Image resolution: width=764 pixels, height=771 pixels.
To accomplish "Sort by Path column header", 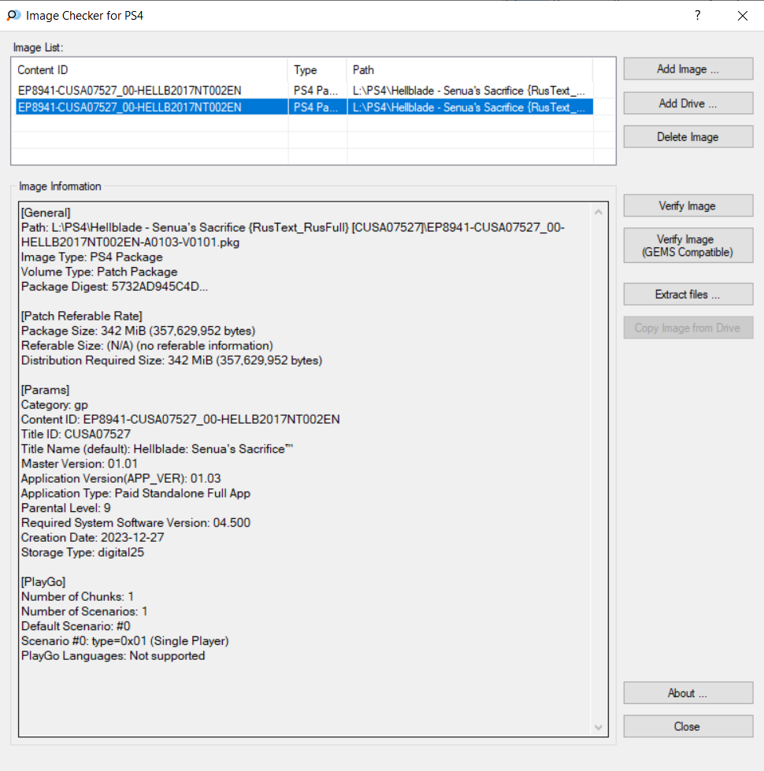I will 470,70.
